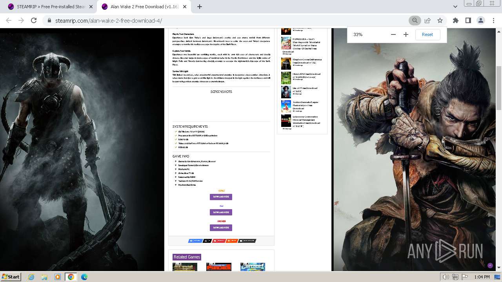Open the Related Games heading label

tap(187, 257)
